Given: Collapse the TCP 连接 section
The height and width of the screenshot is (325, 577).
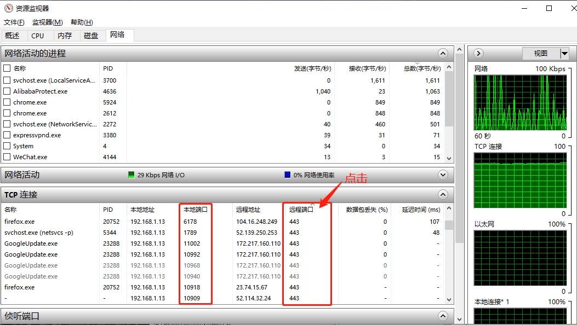Looking at the screenshot, I should point(443,194).
